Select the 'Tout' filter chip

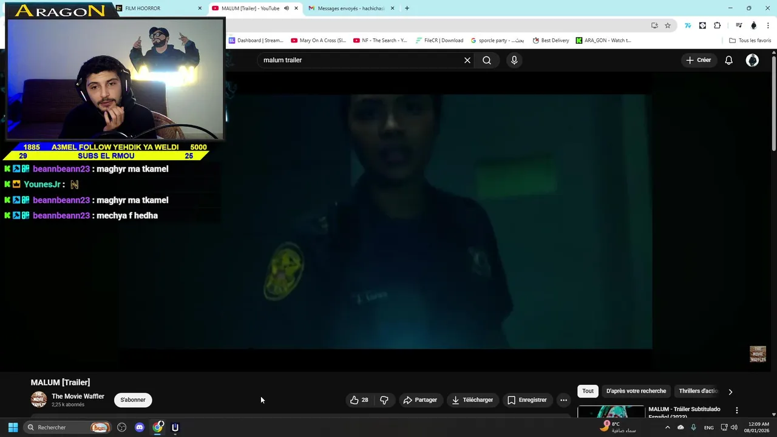click(588, 391)
